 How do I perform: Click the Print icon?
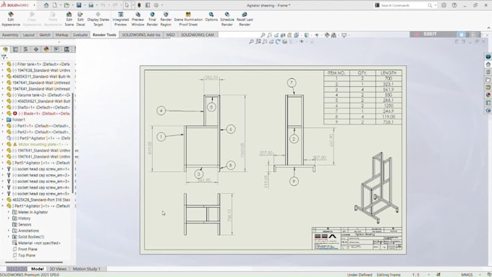90,5
